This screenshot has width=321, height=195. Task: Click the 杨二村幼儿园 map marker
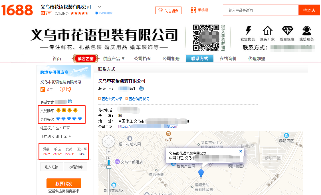(130, 138)
